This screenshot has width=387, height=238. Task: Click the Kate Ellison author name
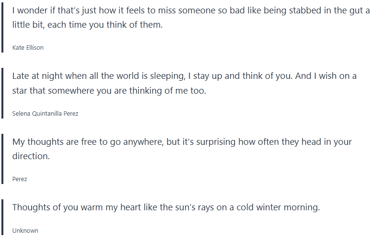28,48
